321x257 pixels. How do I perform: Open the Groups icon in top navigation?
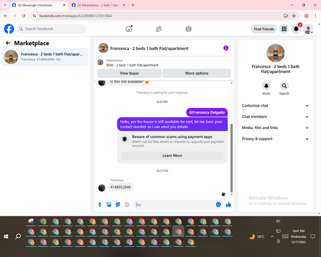pyautogui.click(x=189, y=29)
